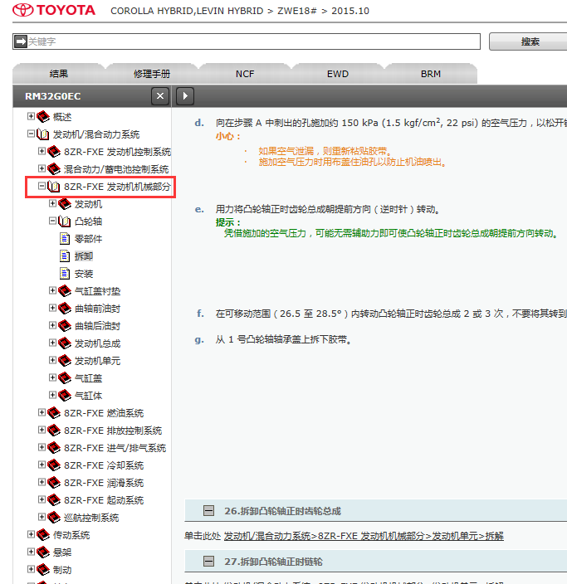Click the 概述 book icon
Image resolution: width=567 pixels, height=584 pixels.
tap(43, 117)
